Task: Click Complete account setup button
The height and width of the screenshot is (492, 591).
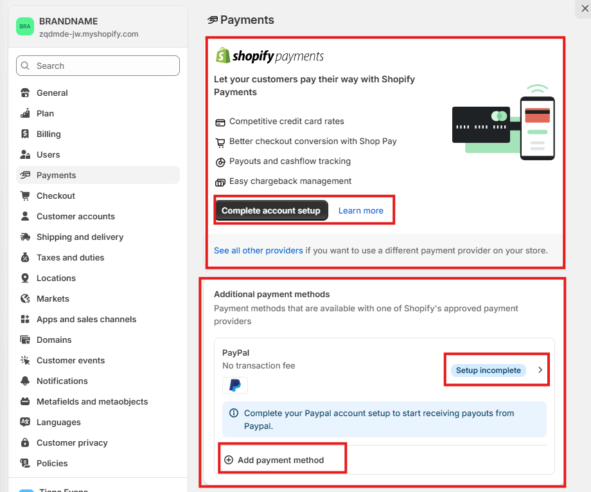Action: (271, 210)
